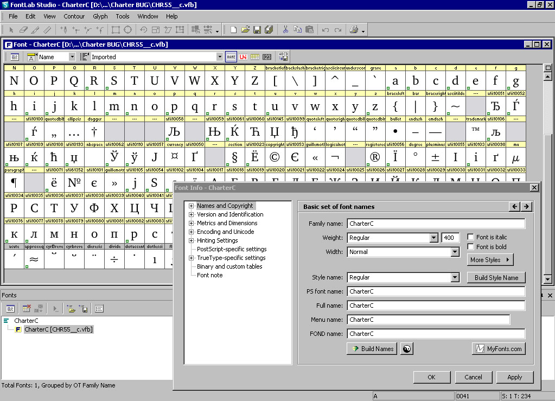Select the Q glyph cell
Viewport: 555px width, 401px height.
(x=74, y=81)
